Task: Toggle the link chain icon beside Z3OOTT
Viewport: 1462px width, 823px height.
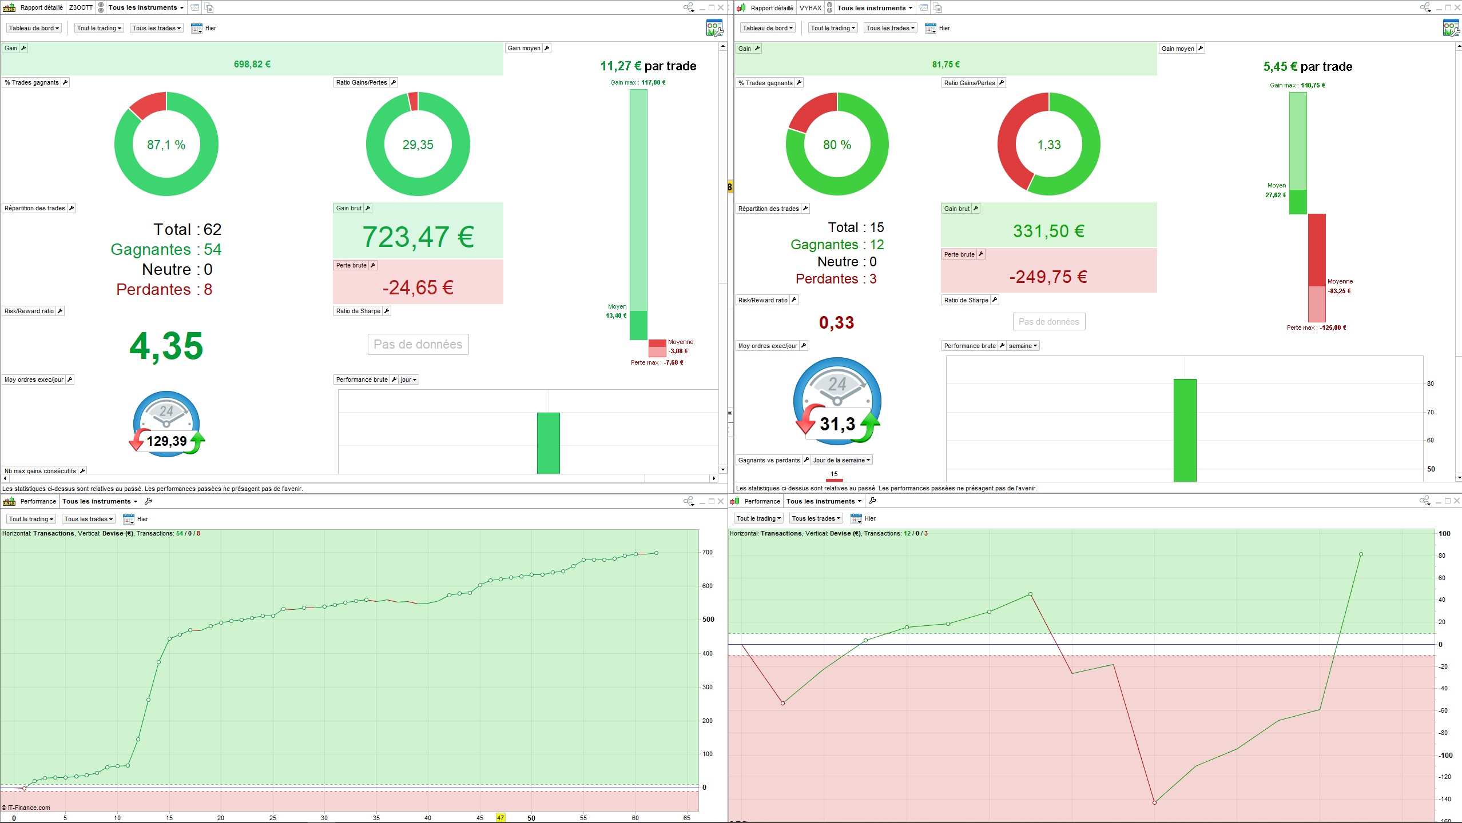Action: pos(101,7)
